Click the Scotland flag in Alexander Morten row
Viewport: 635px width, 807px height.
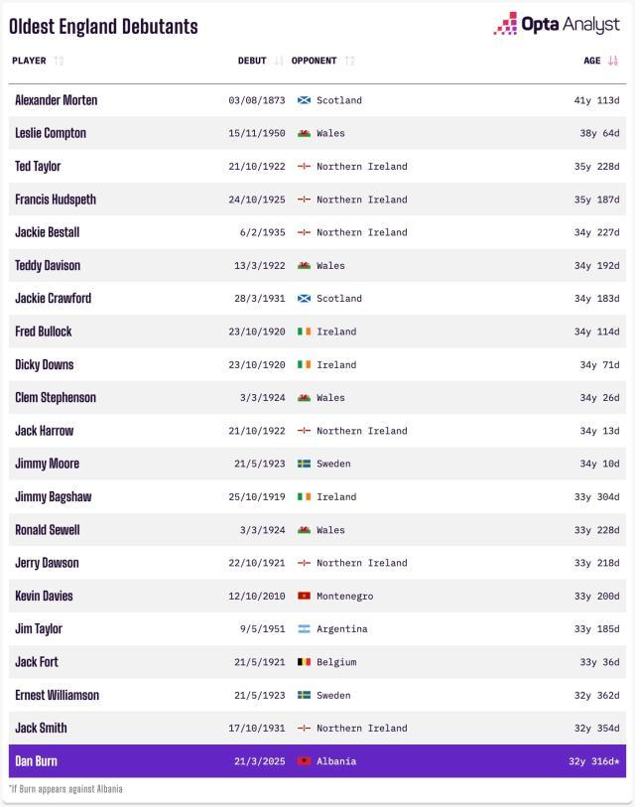(304, 100)
